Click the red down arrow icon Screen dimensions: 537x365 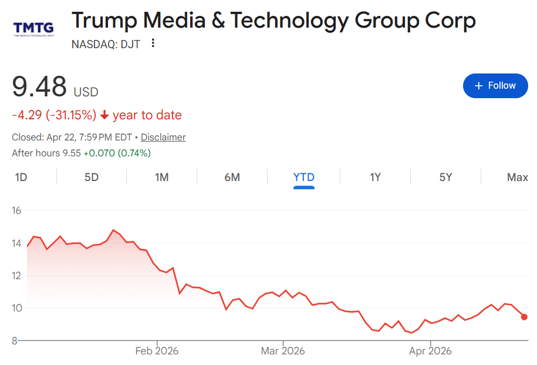click(105, 115)
